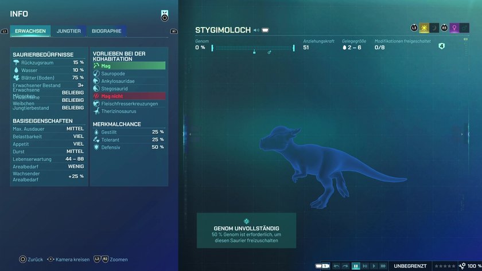Click the Blätter (Boden) leaf icon
Viewport: 482px width, 271px height.
tap(16, 78)
